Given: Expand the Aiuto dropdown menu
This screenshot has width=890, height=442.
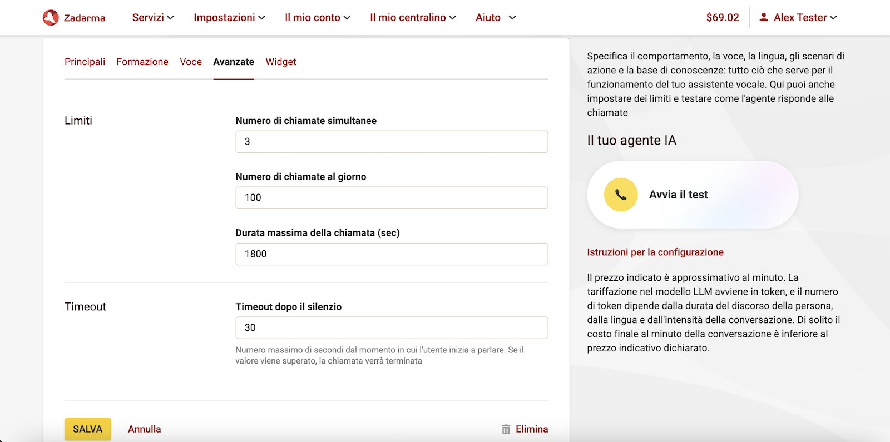Looking at the screenshot, I should (x=496, y=18).
